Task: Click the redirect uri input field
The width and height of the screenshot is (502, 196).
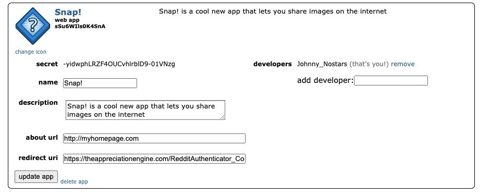Action: point(154,159)
